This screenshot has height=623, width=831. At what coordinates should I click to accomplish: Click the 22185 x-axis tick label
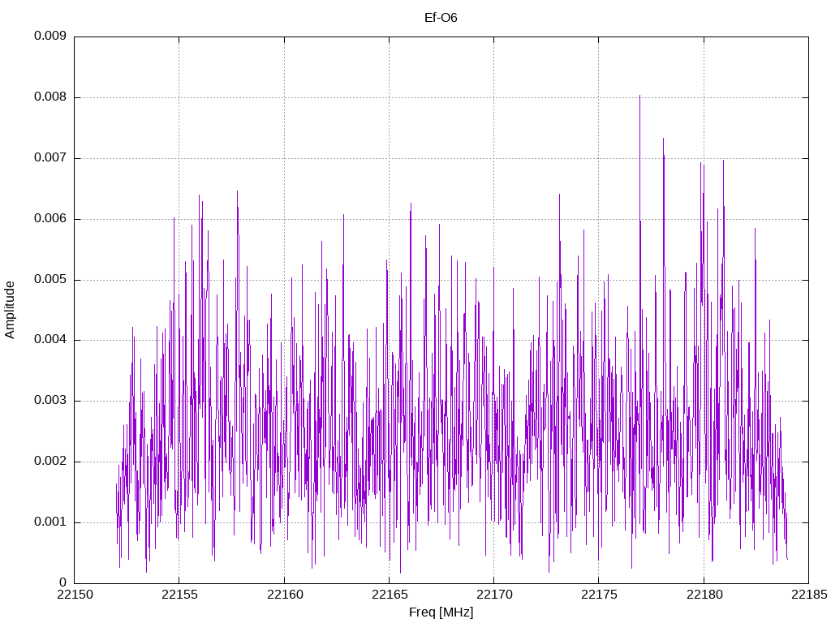tap(809, 595)
